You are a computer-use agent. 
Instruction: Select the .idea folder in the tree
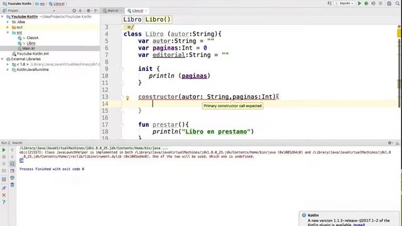point(21,22)
